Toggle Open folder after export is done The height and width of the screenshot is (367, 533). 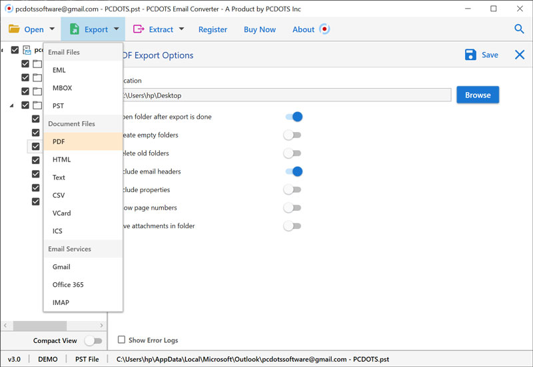pyautogui.click(x=293, y=117)
